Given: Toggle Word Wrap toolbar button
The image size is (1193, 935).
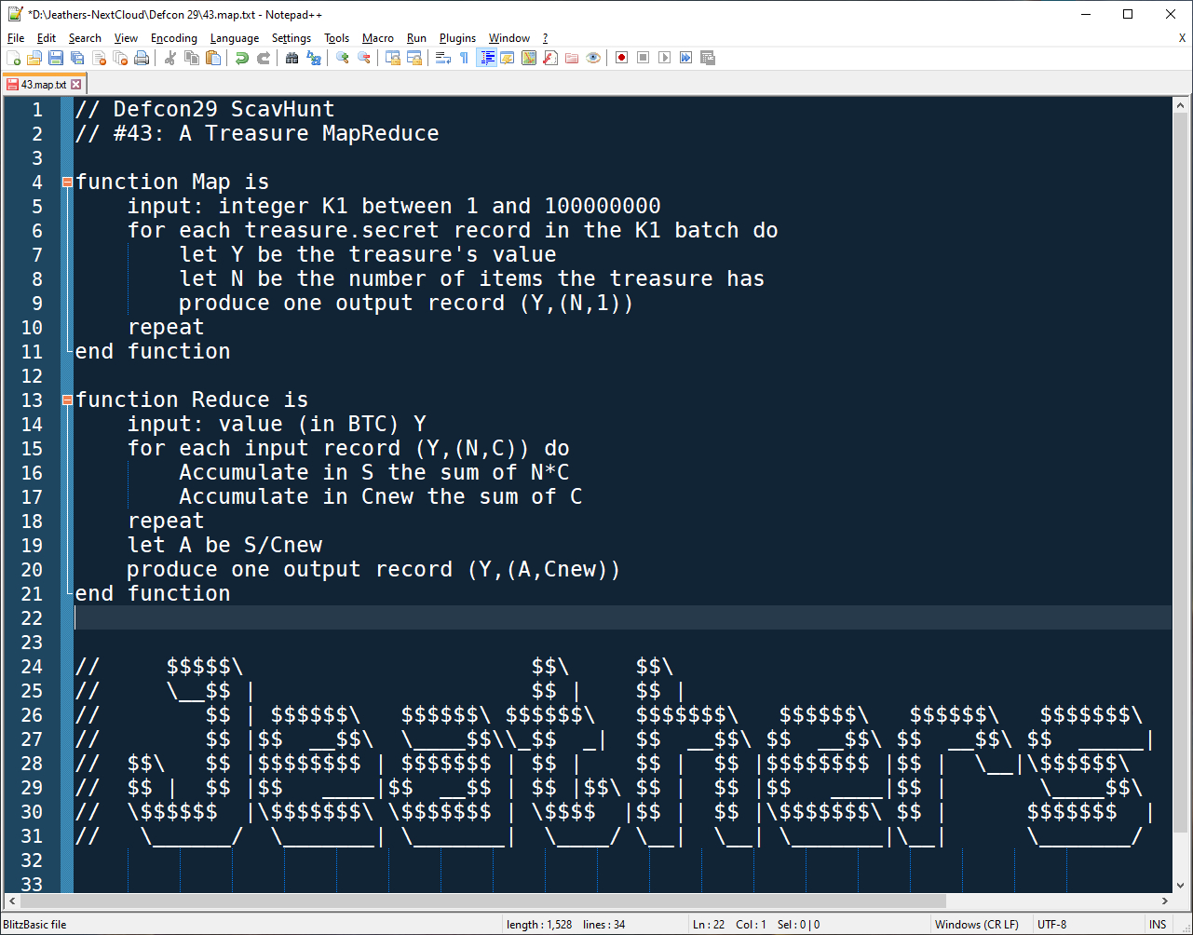Looking at the screenshot, I should pyautogui.click(x=442, y=58).
